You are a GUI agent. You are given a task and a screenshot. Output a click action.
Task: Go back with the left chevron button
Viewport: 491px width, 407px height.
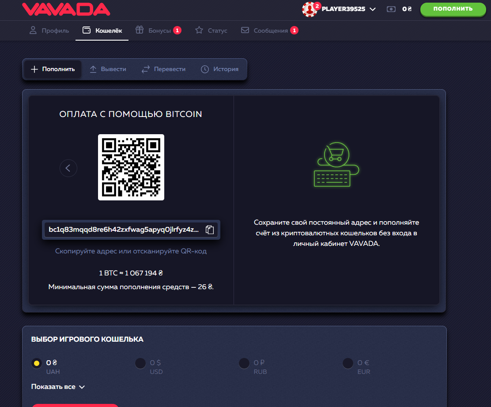[x=68, y=168]
